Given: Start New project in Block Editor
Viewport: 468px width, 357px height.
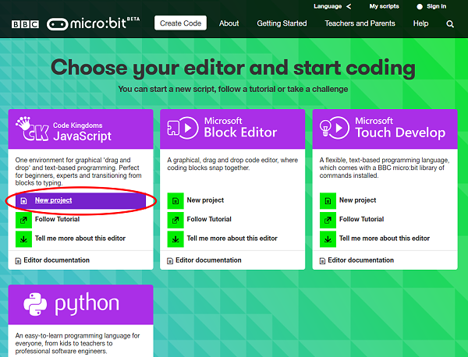Looking at the screenshot, I should tap(205, 200).
